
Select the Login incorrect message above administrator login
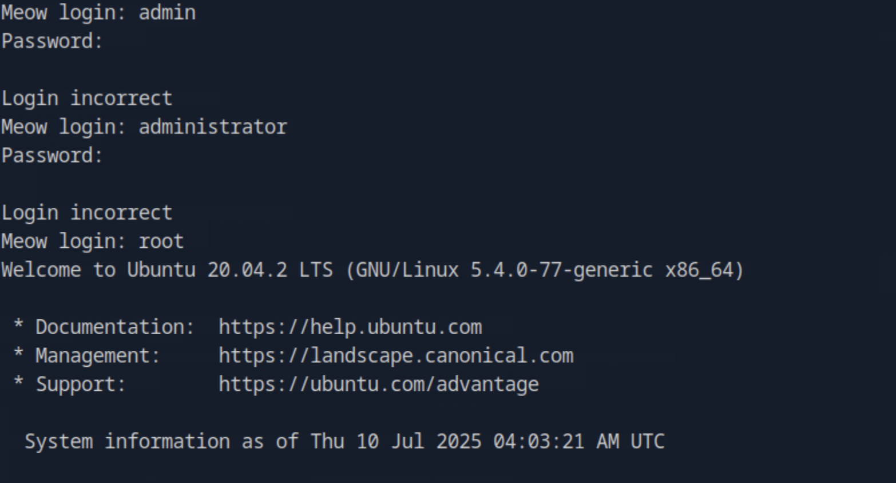coord(86,98)
